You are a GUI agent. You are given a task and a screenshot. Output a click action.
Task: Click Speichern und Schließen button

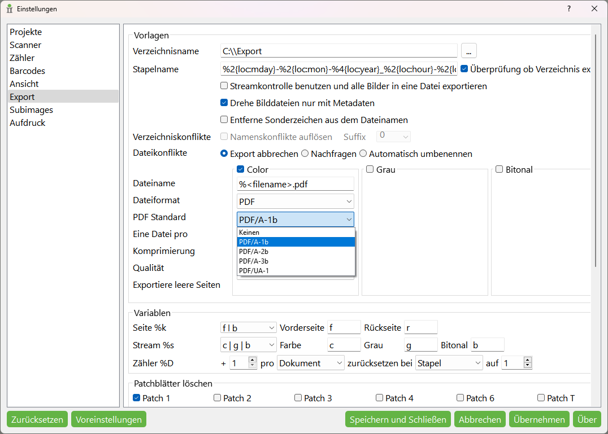tap(398, 419)
